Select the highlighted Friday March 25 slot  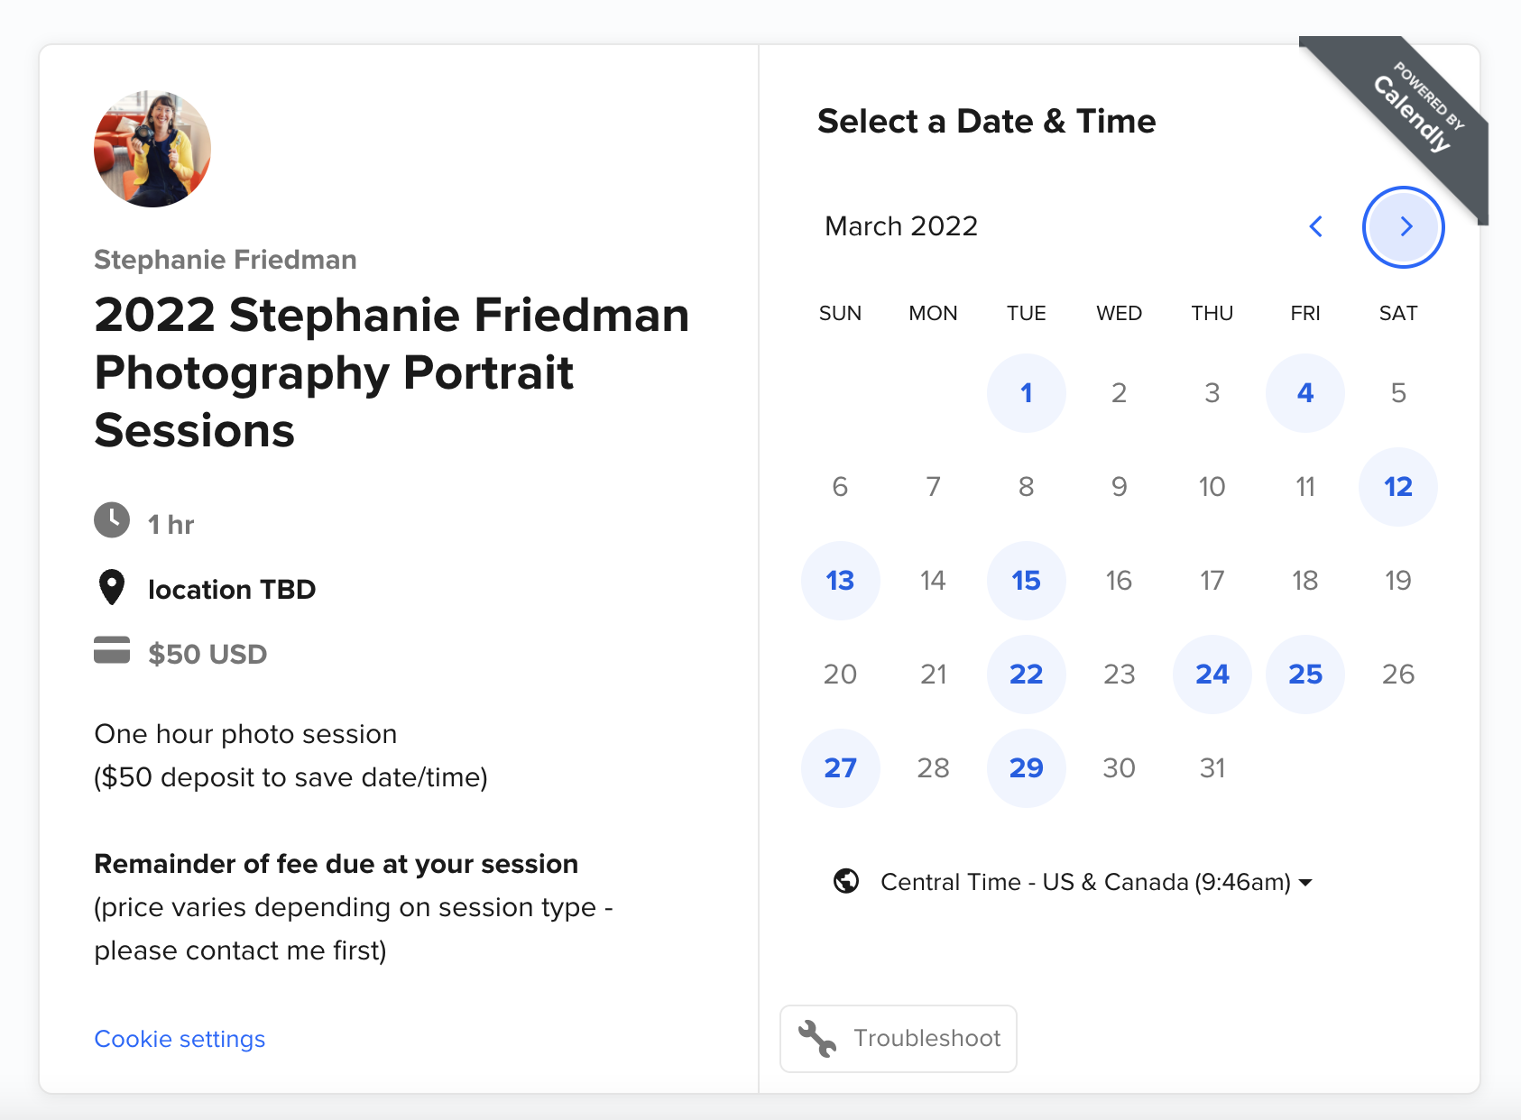[x=1304, y=674]
